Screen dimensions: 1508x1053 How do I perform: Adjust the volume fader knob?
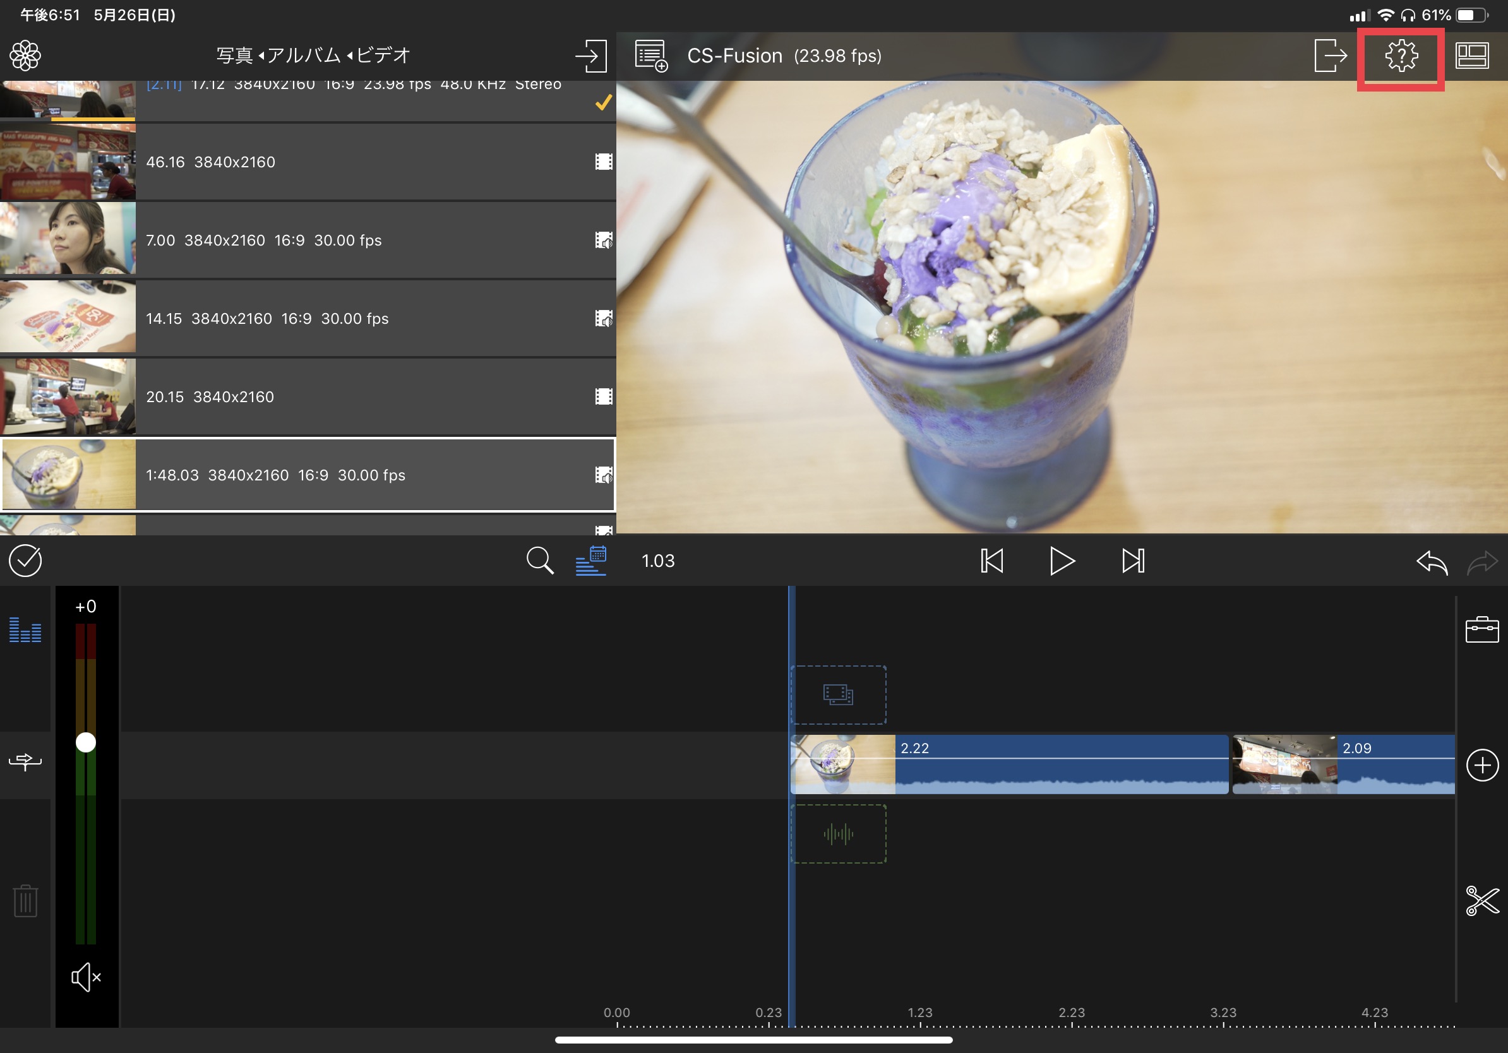(86, 742)
